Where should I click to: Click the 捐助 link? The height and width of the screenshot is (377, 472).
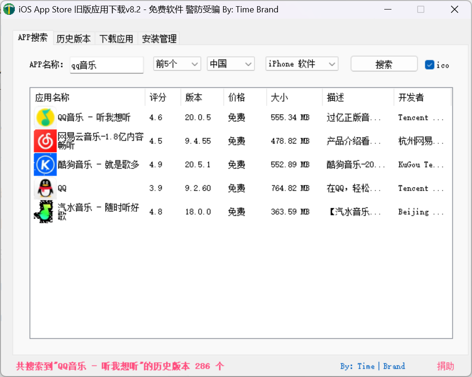445,366
